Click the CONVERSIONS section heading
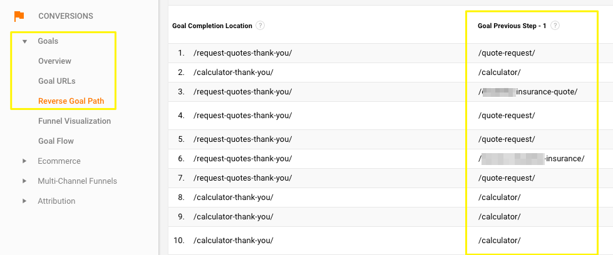This screenshot has width=613, height=255. coord(66,16)
